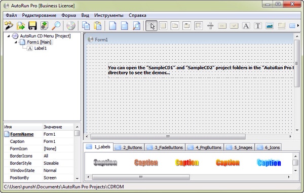Open the Инструменты menu
Viewport: 304px width, 193px height.
click(109, 15)
